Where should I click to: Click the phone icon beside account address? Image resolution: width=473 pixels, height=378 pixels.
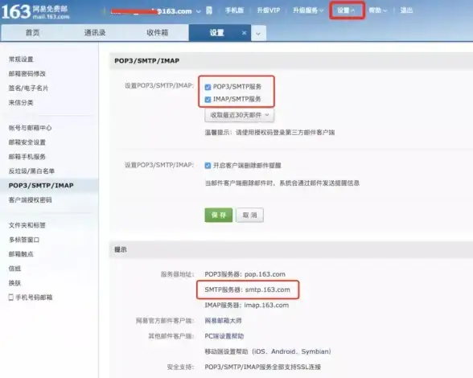tap(209, 11)
